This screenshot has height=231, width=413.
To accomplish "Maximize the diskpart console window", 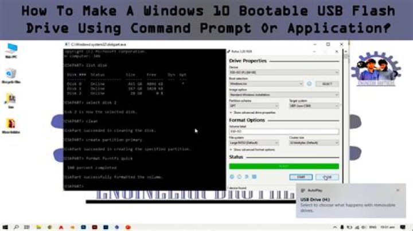I will pyautogui.click(x=328, y=45).
